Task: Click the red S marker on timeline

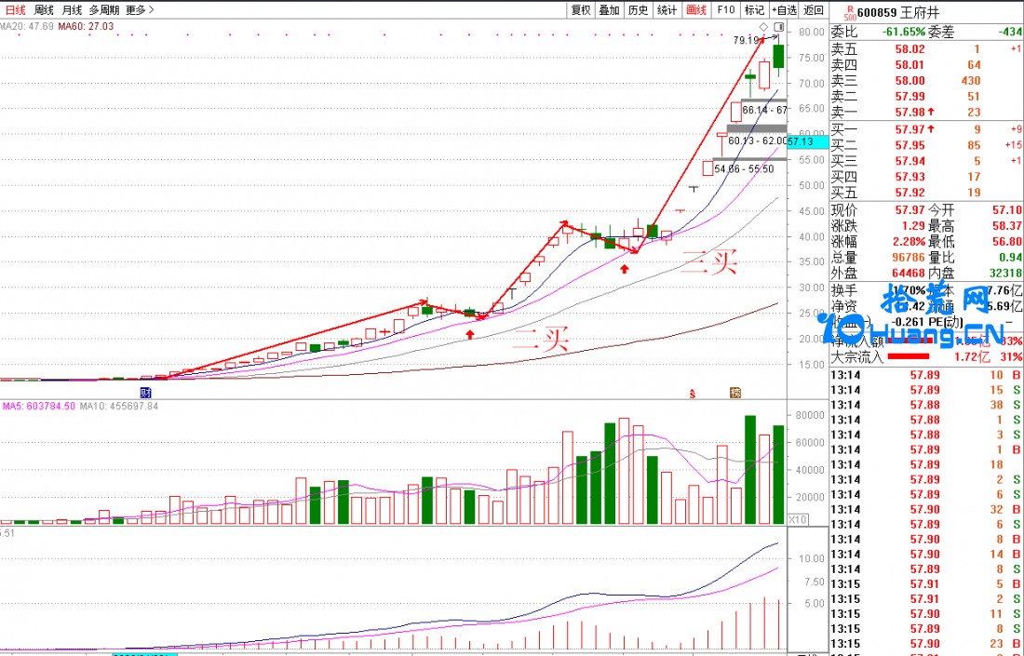Action: 693,393
